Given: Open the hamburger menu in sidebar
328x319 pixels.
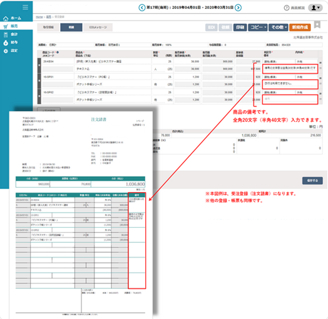Looking at the screenshot, I should click(25, 8).
